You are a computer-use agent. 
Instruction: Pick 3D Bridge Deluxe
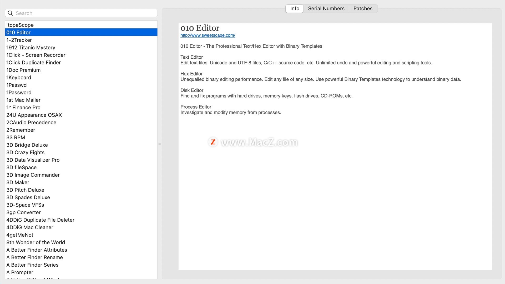click(x=81, y=145)
